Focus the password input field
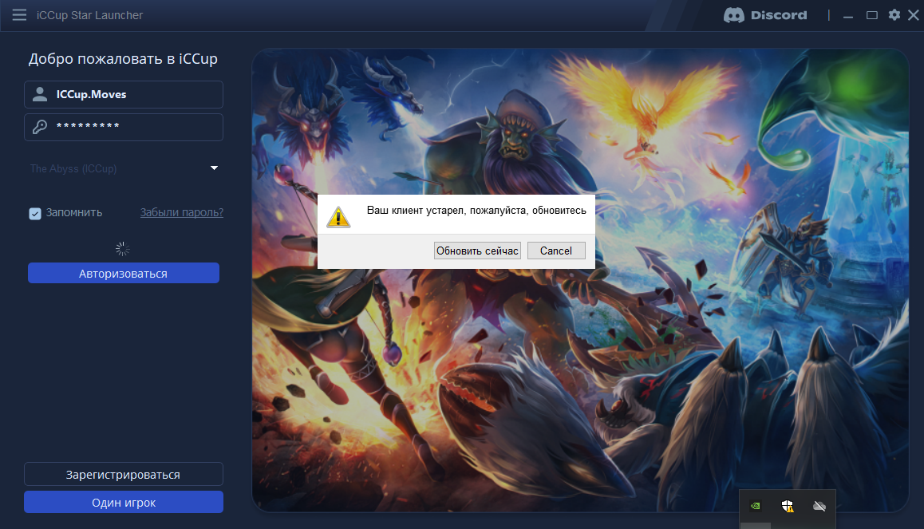Screen dimensions: 924x529 [124, 127]
